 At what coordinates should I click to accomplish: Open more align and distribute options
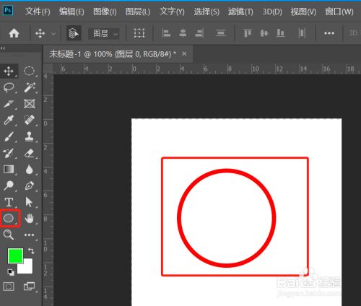coord(329,33)
